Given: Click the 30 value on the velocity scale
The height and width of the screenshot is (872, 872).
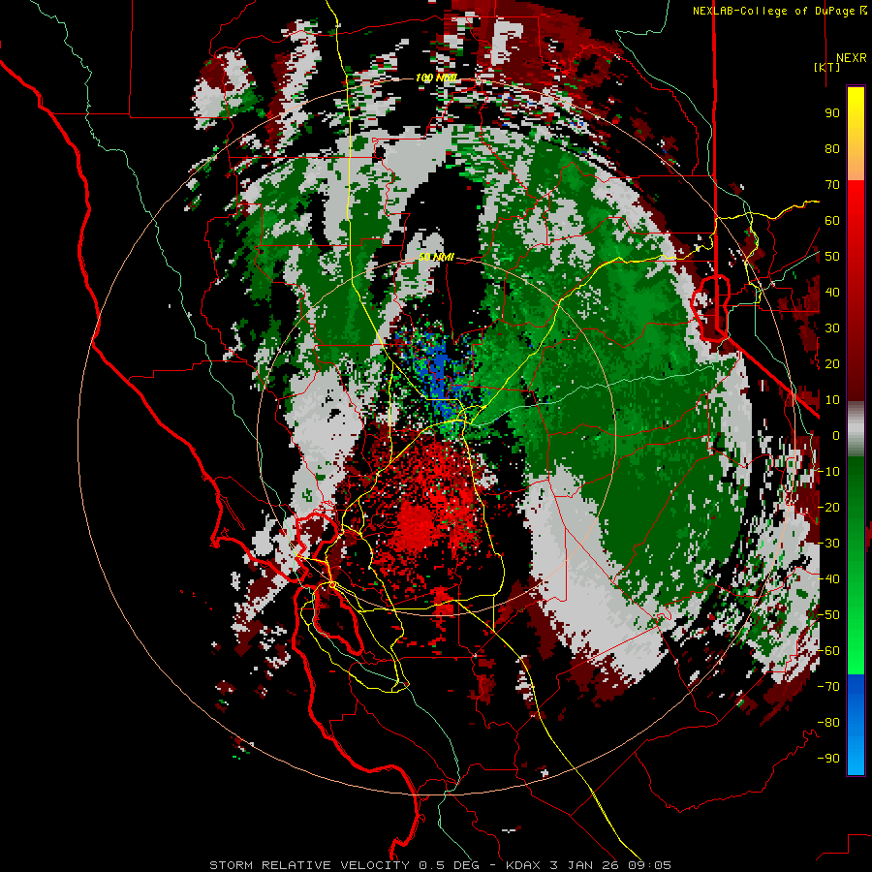Looking at the screenshot, I should (x=832, y=328).
